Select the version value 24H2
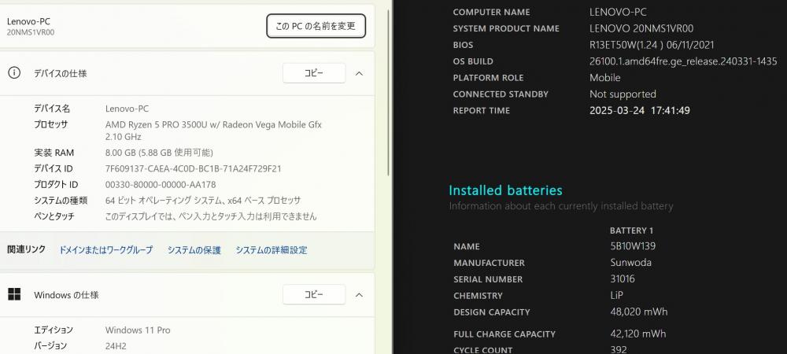This screenshot has width=787, height=354. (116, 346)
